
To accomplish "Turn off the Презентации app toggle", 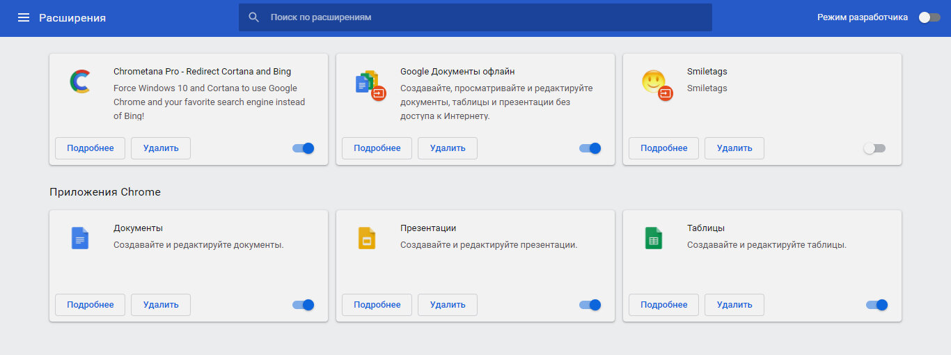I will pyautogui.click(x=590, y=305).
